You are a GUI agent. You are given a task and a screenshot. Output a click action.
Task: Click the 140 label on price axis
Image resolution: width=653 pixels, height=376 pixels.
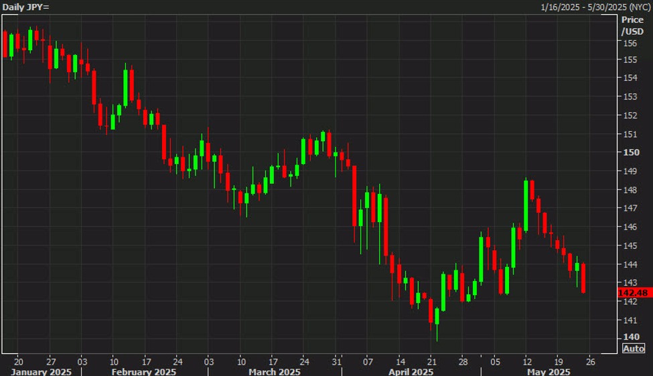[x=630, y=337]
